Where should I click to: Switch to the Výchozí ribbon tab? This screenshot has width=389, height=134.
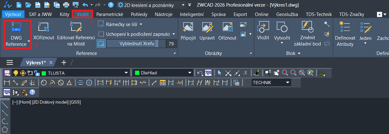pyautogui.click(x=13, y=14)
